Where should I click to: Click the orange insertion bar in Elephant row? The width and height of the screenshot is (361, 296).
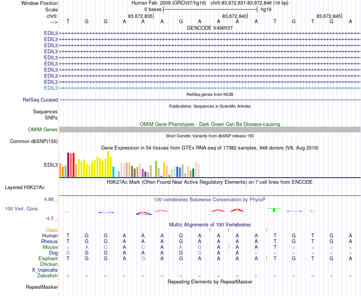point(267,258)
